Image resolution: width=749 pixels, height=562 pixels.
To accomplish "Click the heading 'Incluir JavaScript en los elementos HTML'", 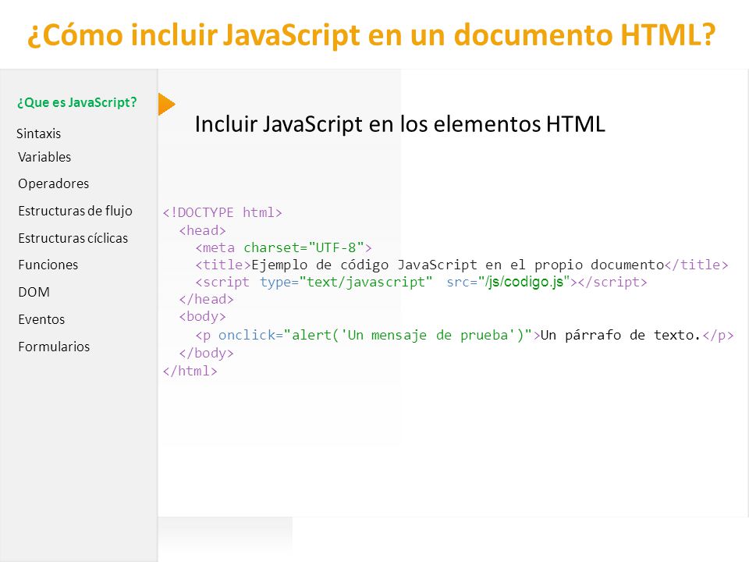I will [x=399, y=124].
